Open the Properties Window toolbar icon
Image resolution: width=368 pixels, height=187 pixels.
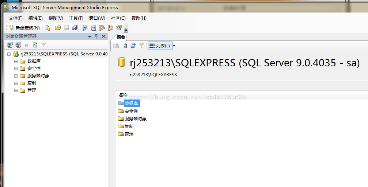tap(119, 28)
